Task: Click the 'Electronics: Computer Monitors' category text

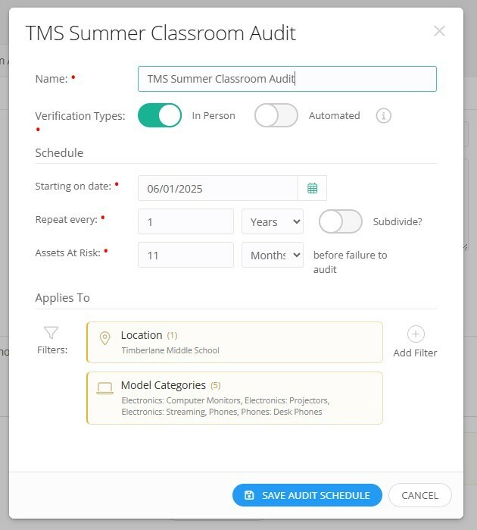Action: click(x=181, y=400)
